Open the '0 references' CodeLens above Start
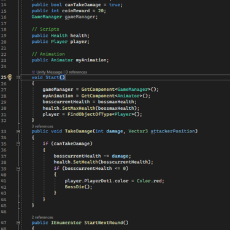 (76, 72)
